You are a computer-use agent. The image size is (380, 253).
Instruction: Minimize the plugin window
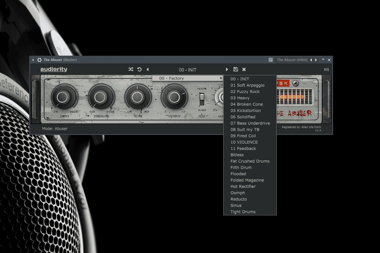[x=323, y=59]
